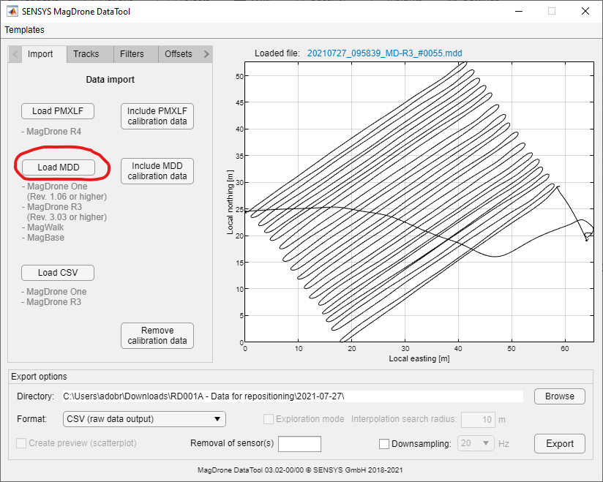
Task: Click the MagDrone DataTool version footer text
Action: click(300, 470)
